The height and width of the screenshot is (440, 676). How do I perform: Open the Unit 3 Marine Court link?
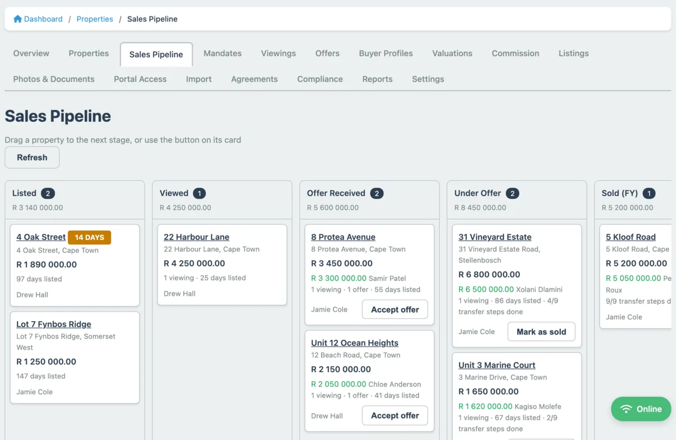click(x=497, y=365)
